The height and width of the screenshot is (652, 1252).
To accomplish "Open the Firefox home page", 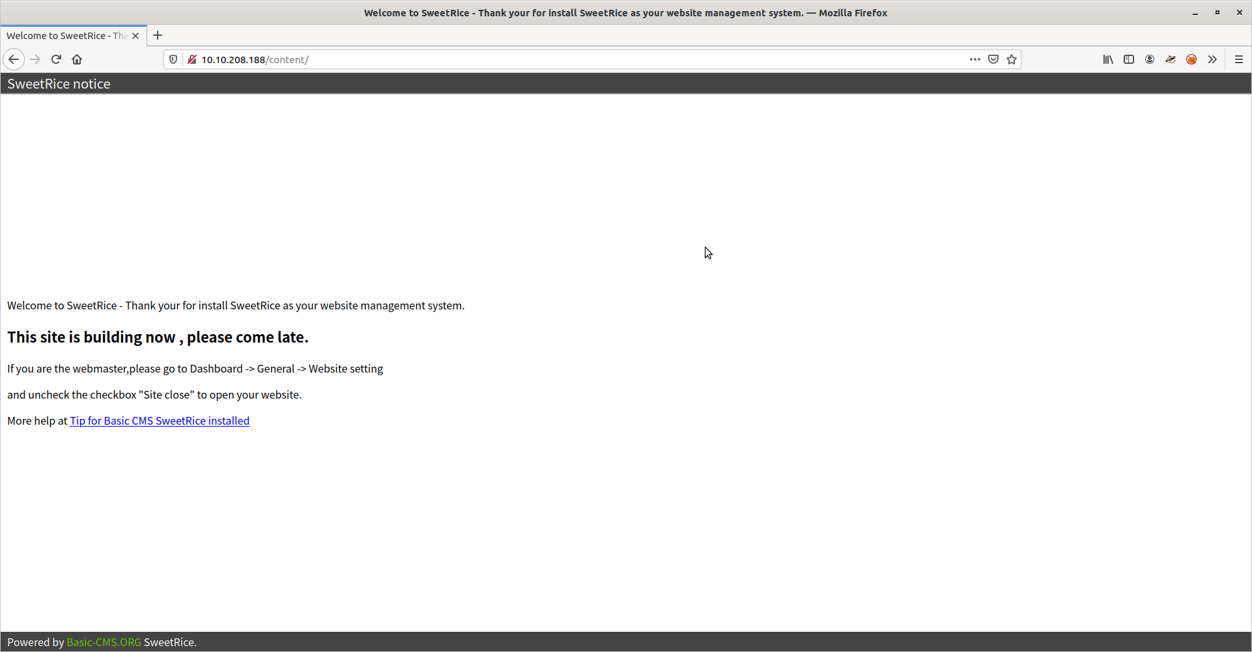I will 77,59.
